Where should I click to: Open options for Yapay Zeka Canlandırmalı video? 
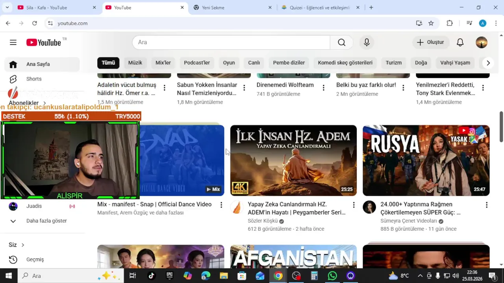click(x=354, y=205)
